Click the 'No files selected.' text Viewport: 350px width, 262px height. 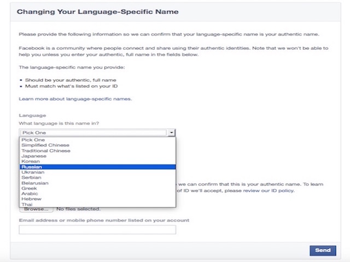click(x=78, y=209)
